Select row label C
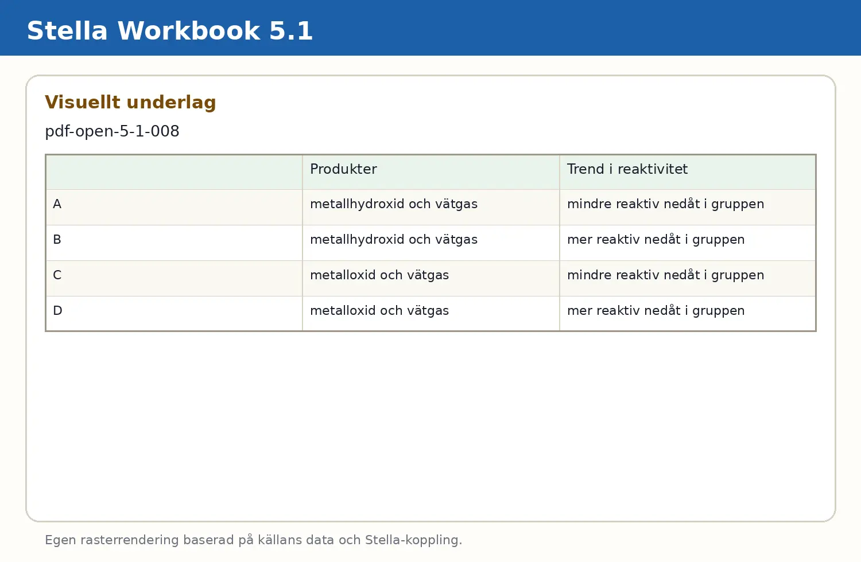This screenshot has width=861, height=562. coord(174,279)
